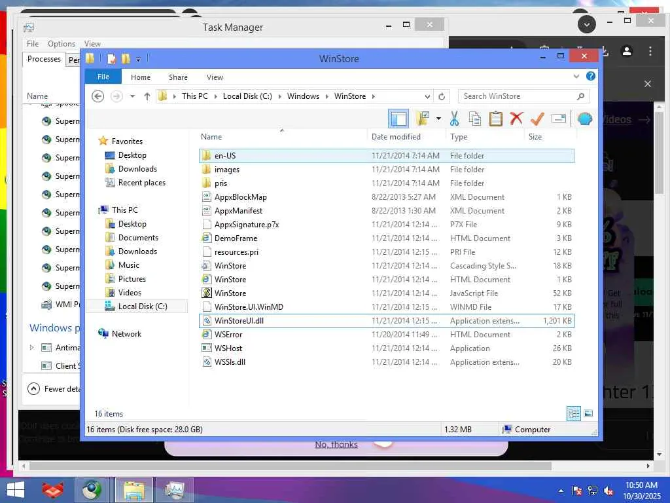670x503 pixels.
Task: Select AppxManifest XML Document
Action: pyautogui.click(x=386, y=211)
